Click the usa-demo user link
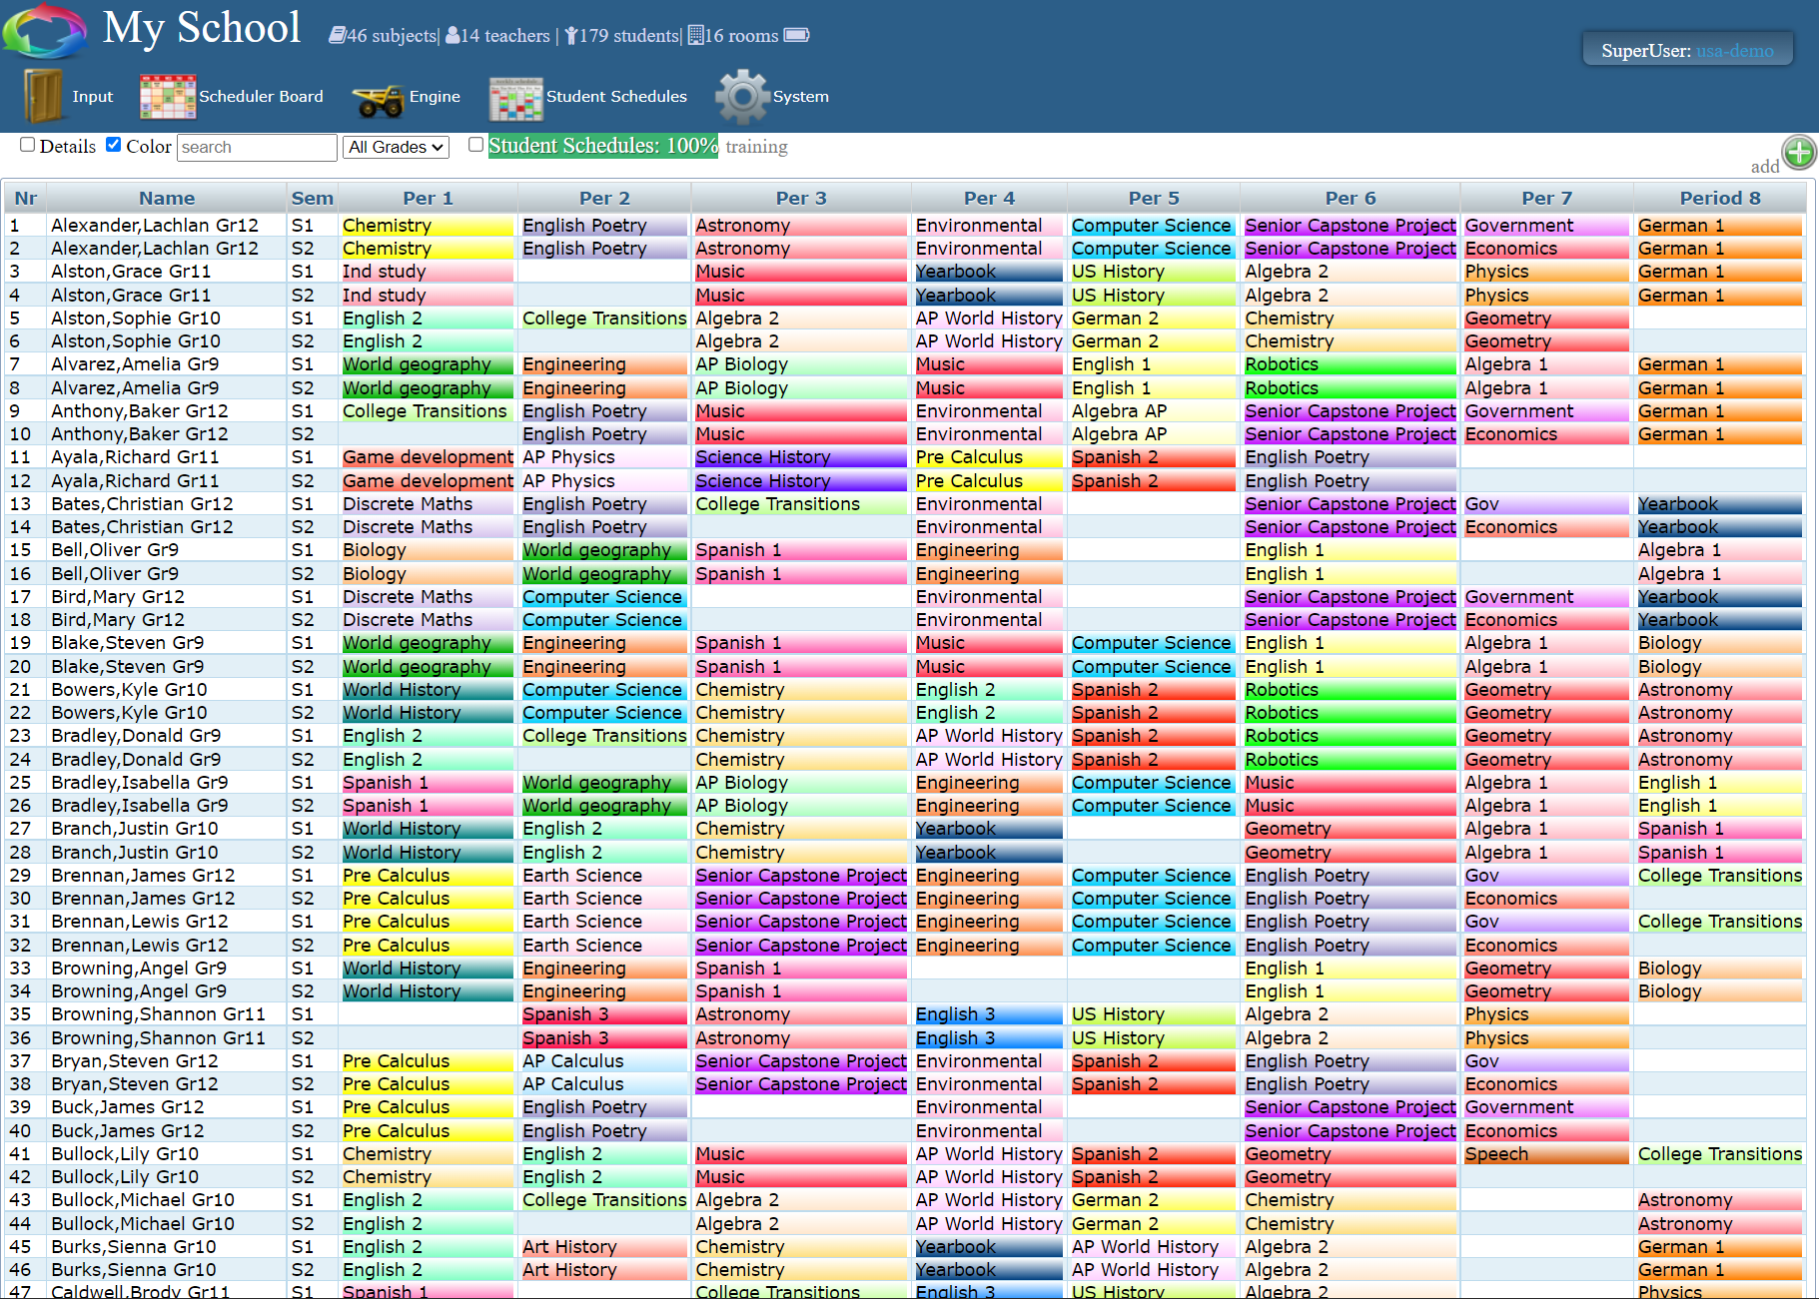This screenshot has width=1819, height=1303. [x=1735, y=51]
